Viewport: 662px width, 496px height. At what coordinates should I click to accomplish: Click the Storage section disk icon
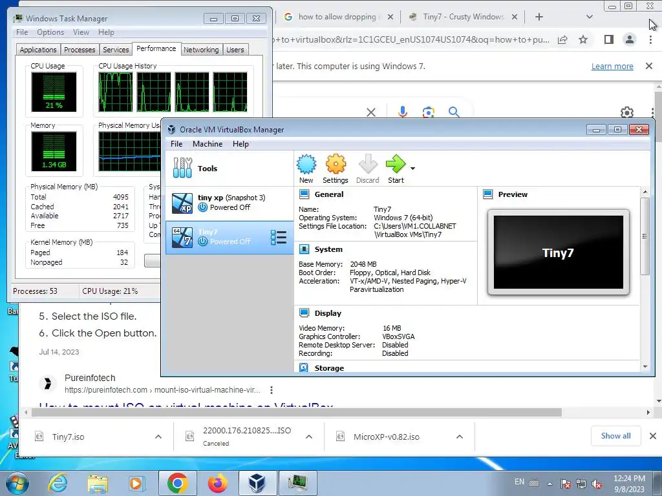(304, 367)
